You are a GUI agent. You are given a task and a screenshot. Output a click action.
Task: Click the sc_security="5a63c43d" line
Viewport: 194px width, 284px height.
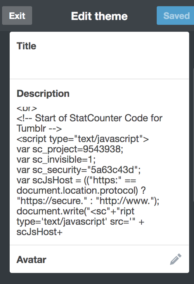78,170
